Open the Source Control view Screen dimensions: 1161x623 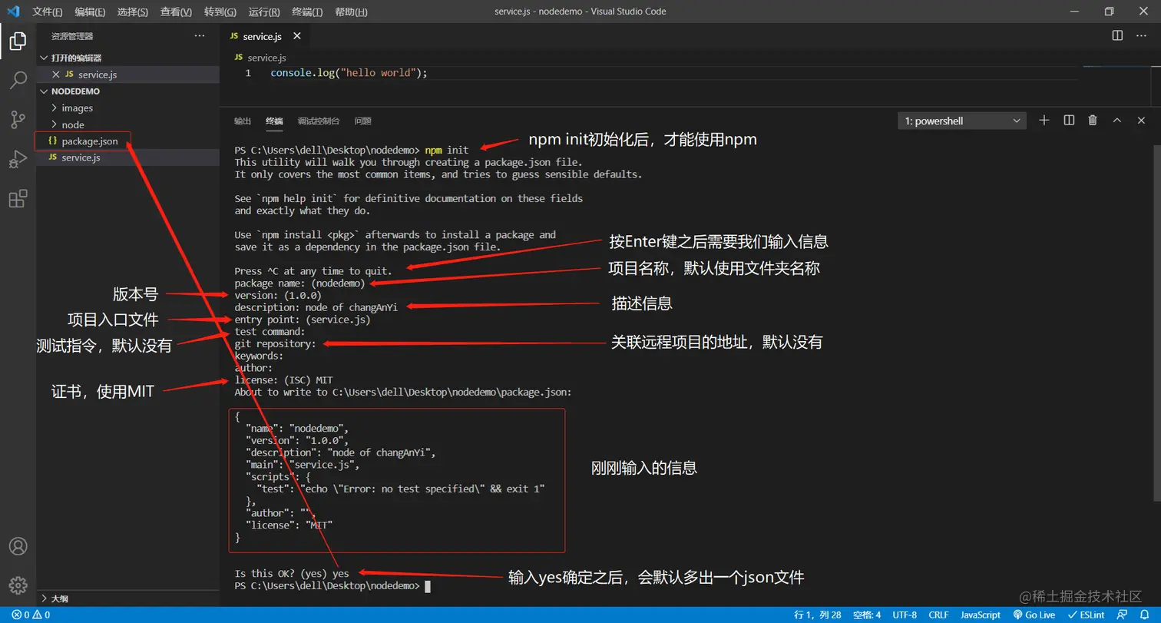click(x=18, y=119)
